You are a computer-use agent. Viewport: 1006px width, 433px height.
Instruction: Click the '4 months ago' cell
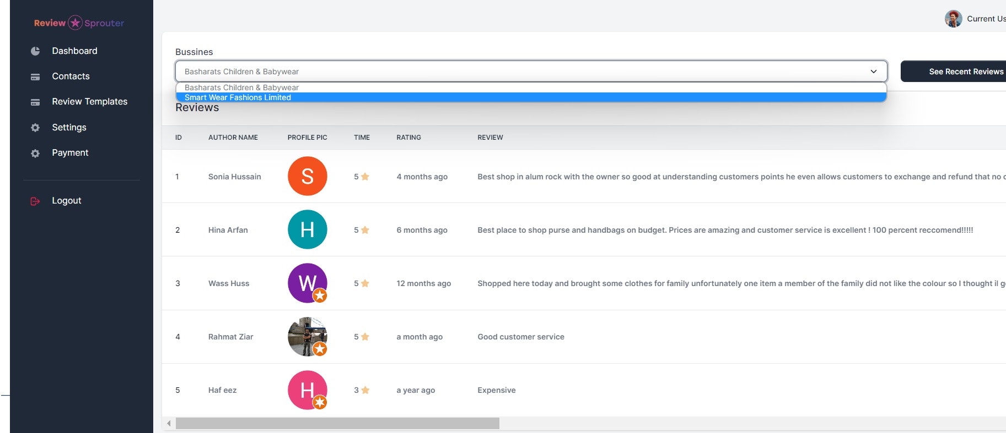[422, 177]
